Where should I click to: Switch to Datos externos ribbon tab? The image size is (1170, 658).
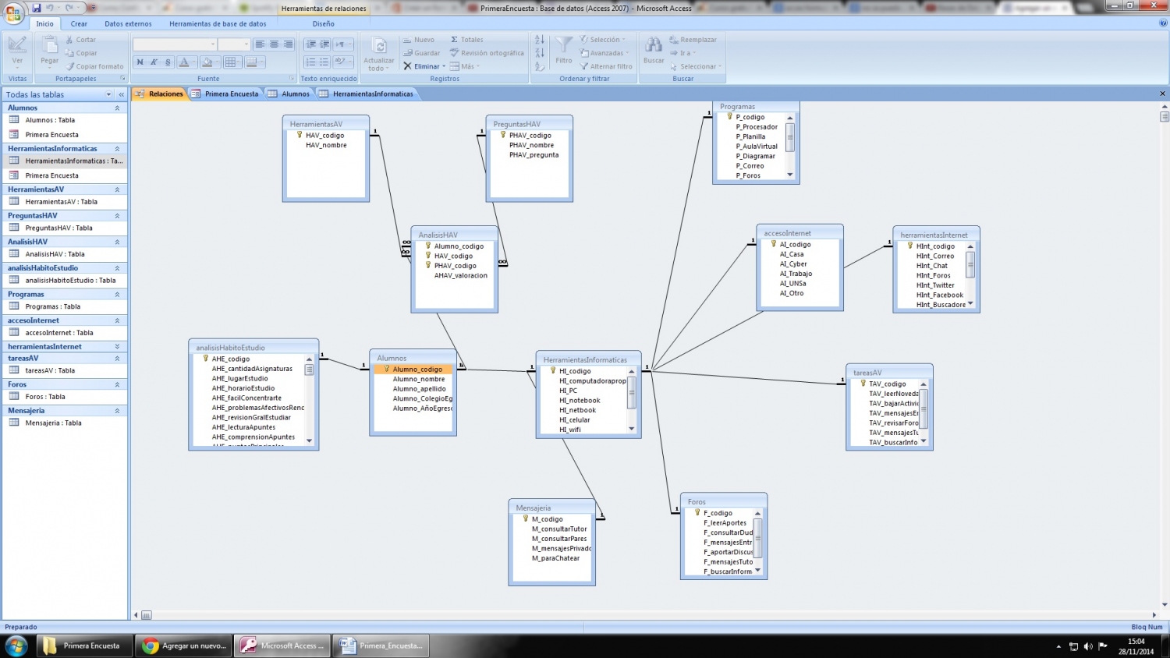tap(128, 24)
